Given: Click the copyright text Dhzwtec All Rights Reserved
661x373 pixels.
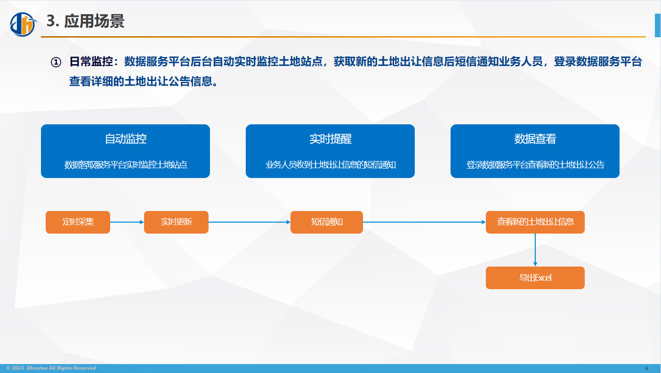Looking at the screenshot, I should [x=51, y=368].
